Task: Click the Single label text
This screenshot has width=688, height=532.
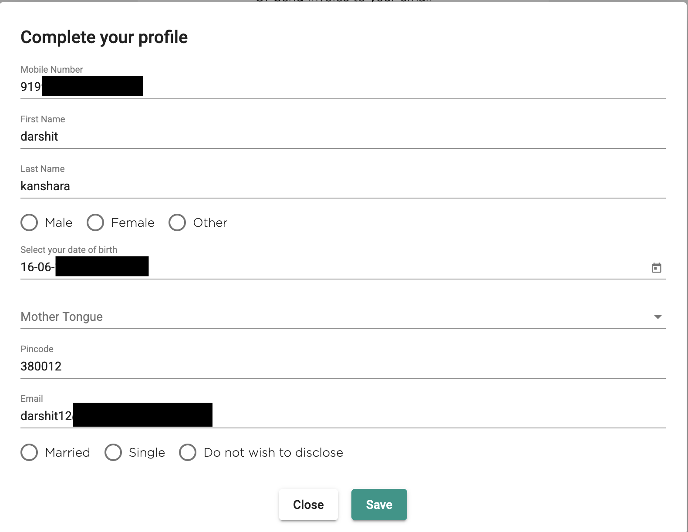Action: (147, 453)
